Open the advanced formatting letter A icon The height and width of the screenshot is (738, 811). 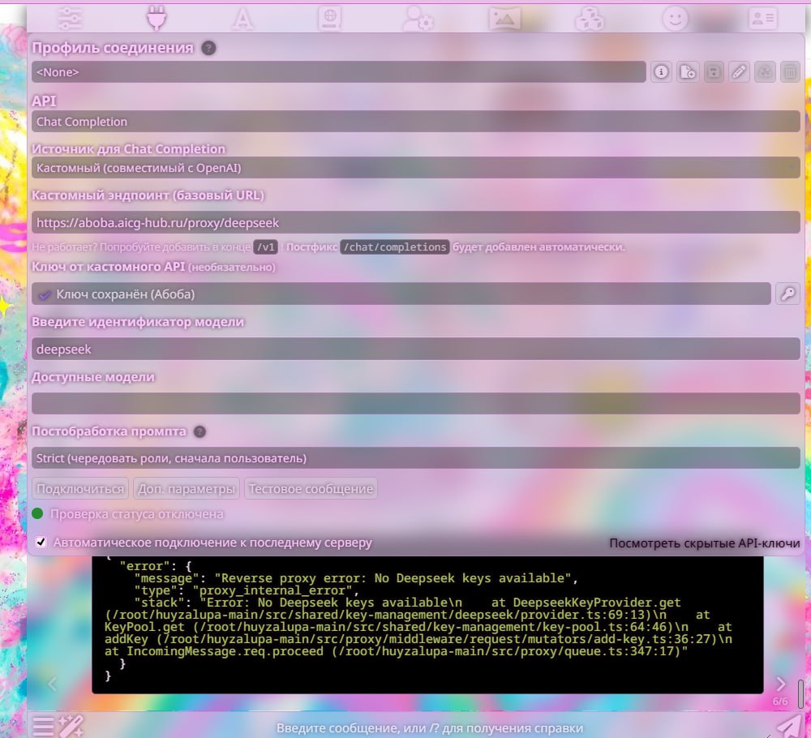[x=242, y=19]
